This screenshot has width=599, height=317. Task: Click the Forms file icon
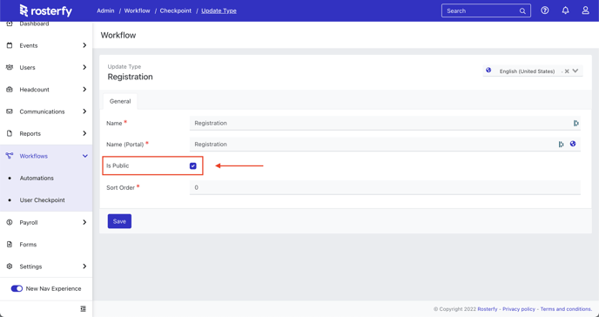click(10, 245)
